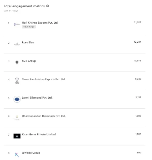
Task: Click the 14,458 engagement value for Rosy Blue
Action: (x=137, y=42)
